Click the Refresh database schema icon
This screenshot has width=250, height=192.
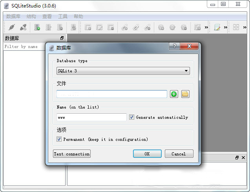tap(73, 27)
